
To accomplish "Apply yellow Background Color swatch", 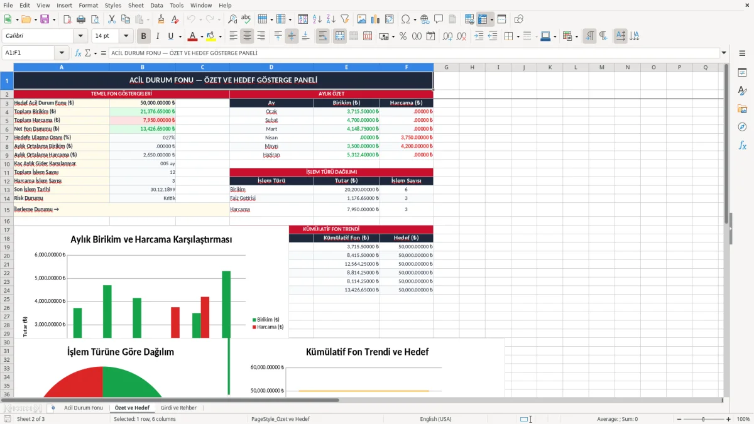I will [211, 36].
